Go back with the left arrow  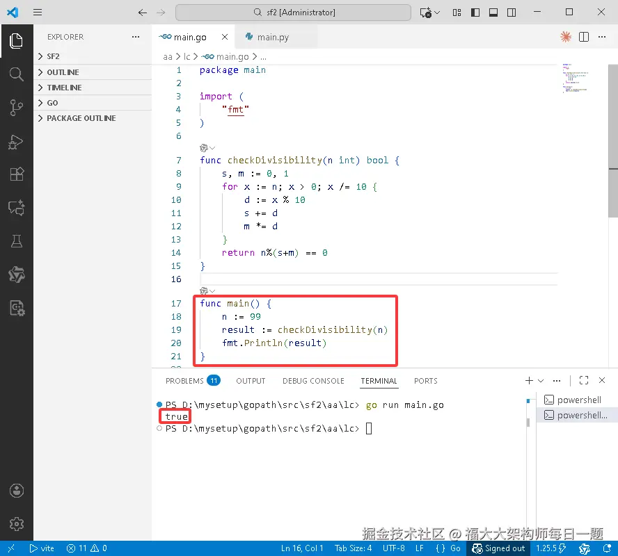click(x=142, y=13)
